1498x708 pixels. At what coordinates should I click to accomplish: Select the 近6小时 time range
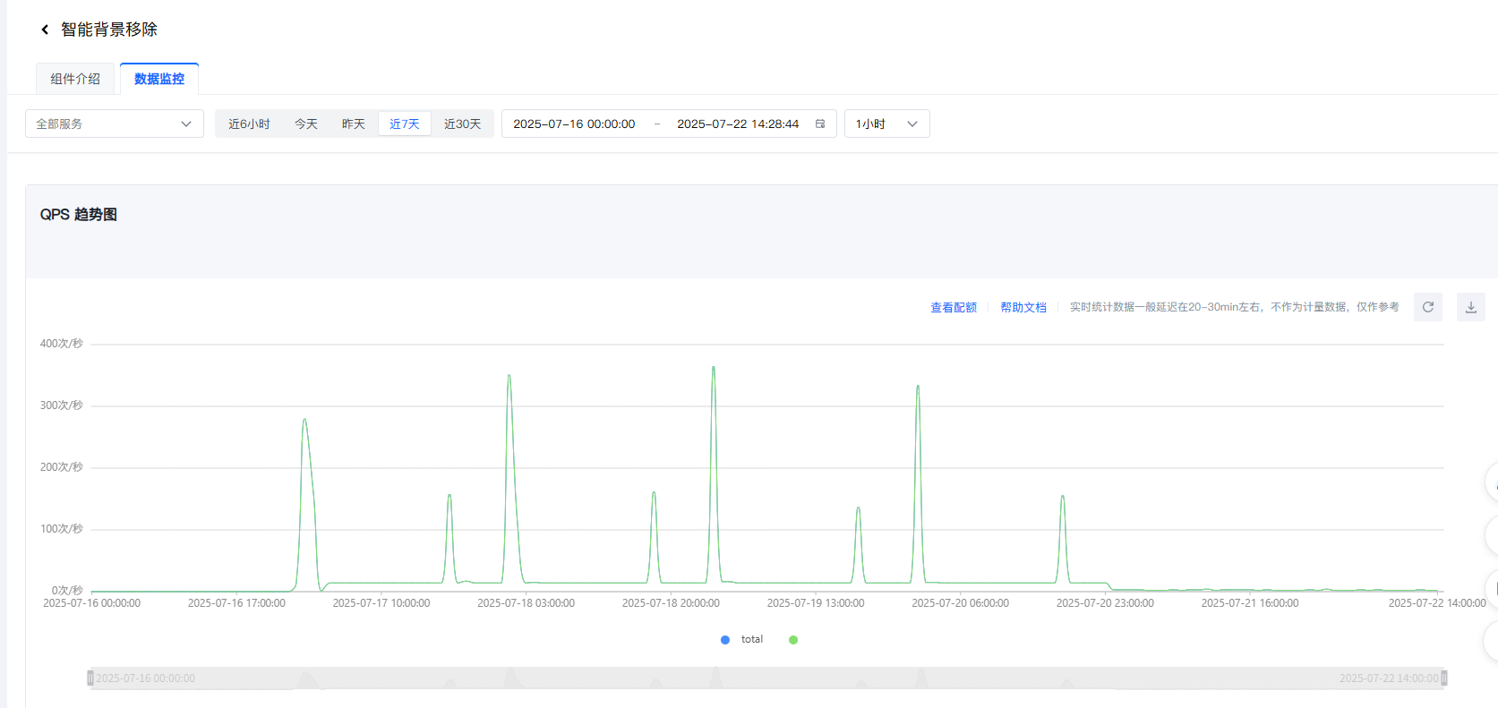click(249, 124)
